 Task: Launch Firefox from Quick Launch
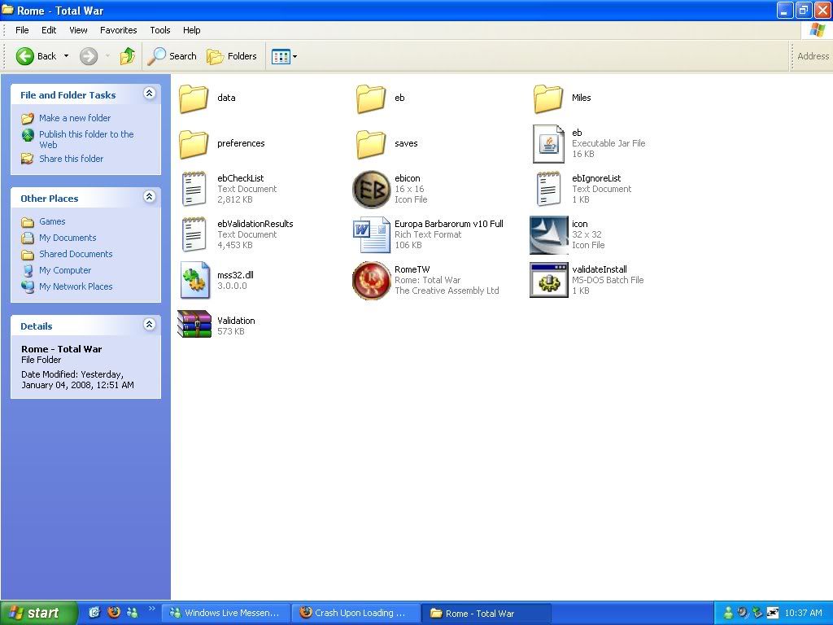click(x=114, y=612)
